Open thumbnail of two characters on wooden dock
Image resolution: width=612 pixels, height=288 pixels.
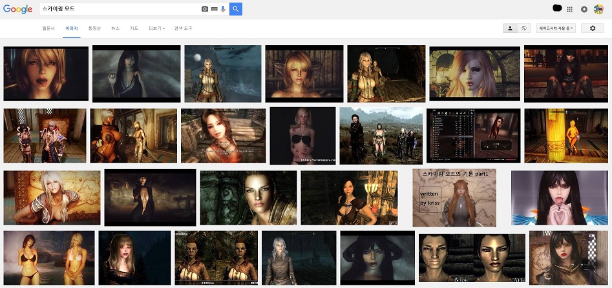point(386,74)
